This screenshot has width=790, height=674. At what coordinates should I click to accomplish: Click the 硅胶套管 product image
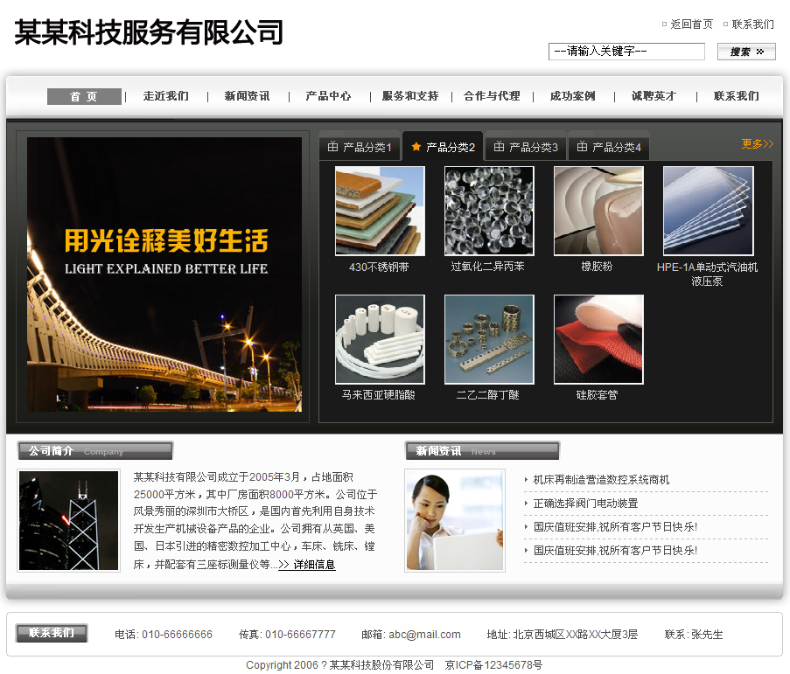tap(598, 339)
